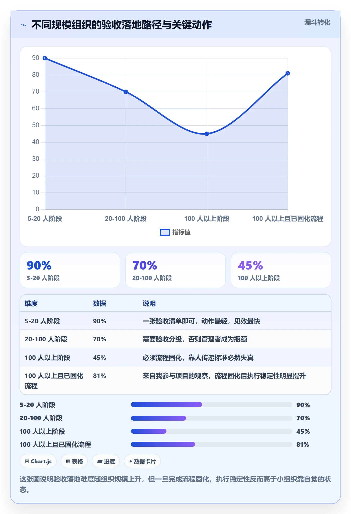Image resolution: width=351 pixels, height=514 pixels.
Task: Select the table text 一张验收清单即可，动作最轻，见效最快
Action: (201, 321)
